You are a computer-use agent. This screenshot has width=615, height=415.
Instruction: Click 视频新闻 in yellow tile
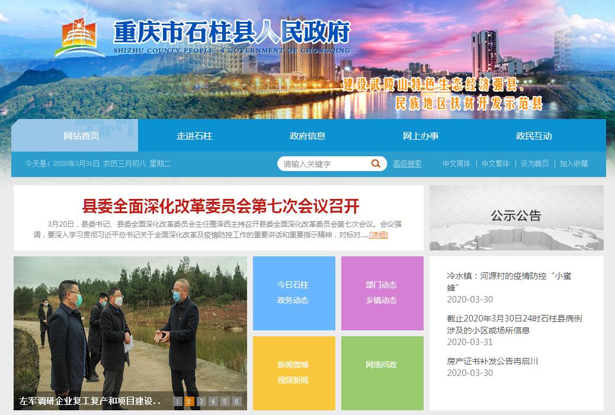293,380
